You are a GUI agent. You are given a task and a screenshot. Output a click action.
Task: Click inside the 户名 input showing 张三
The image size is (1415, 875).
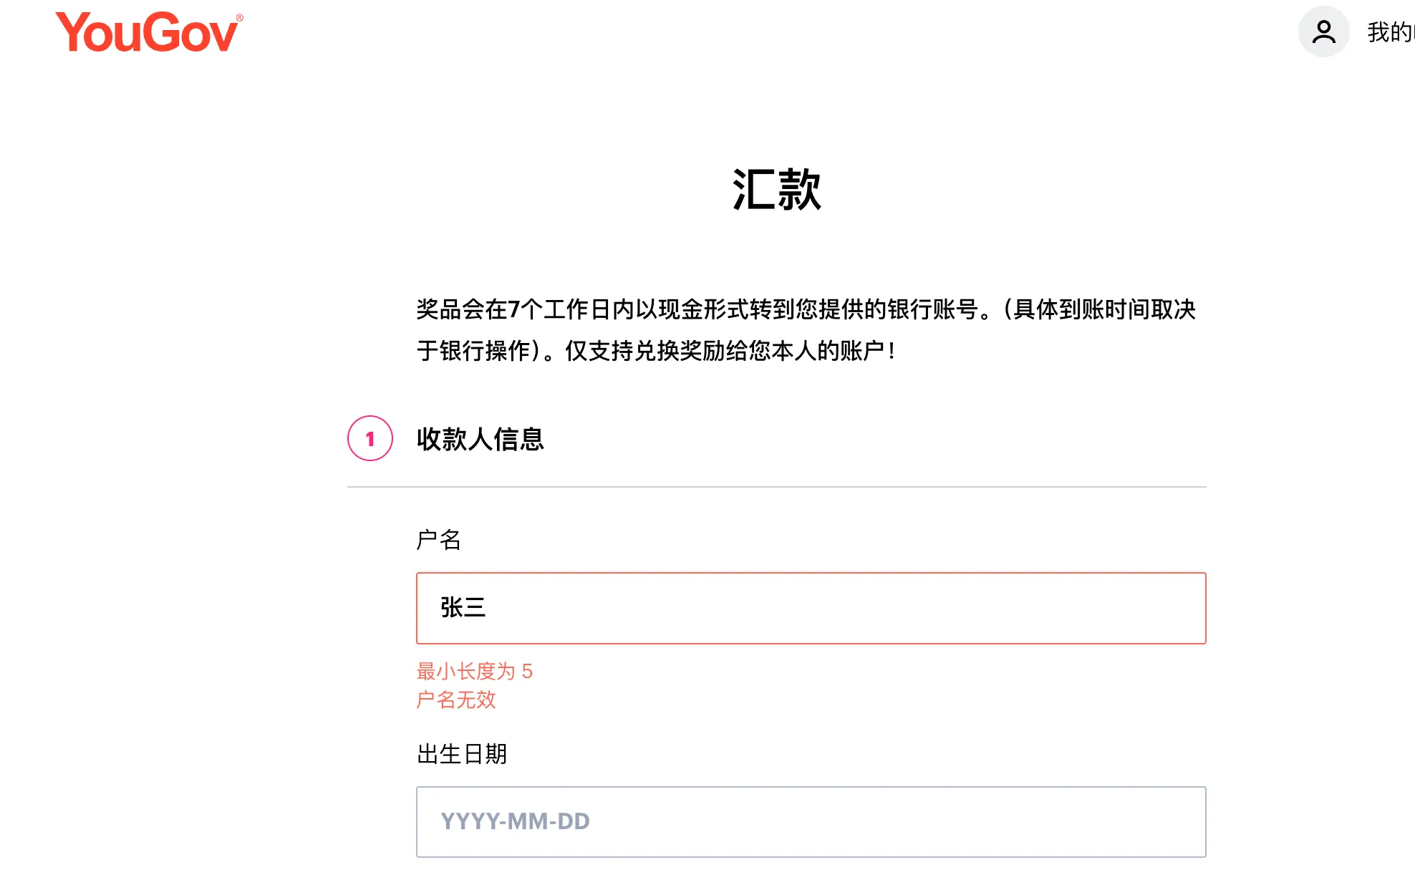pos(810,607)
